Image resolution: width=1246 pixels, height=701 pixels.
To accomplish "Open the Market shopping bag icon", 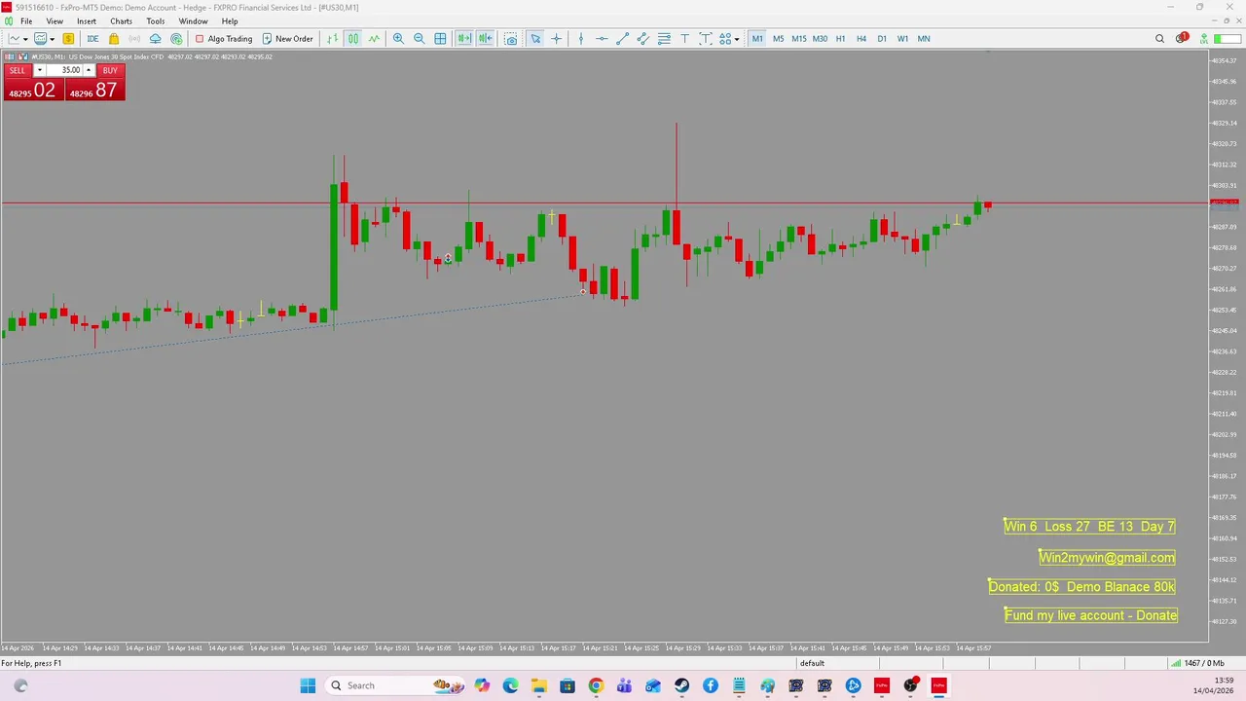I will pos(114,39).
